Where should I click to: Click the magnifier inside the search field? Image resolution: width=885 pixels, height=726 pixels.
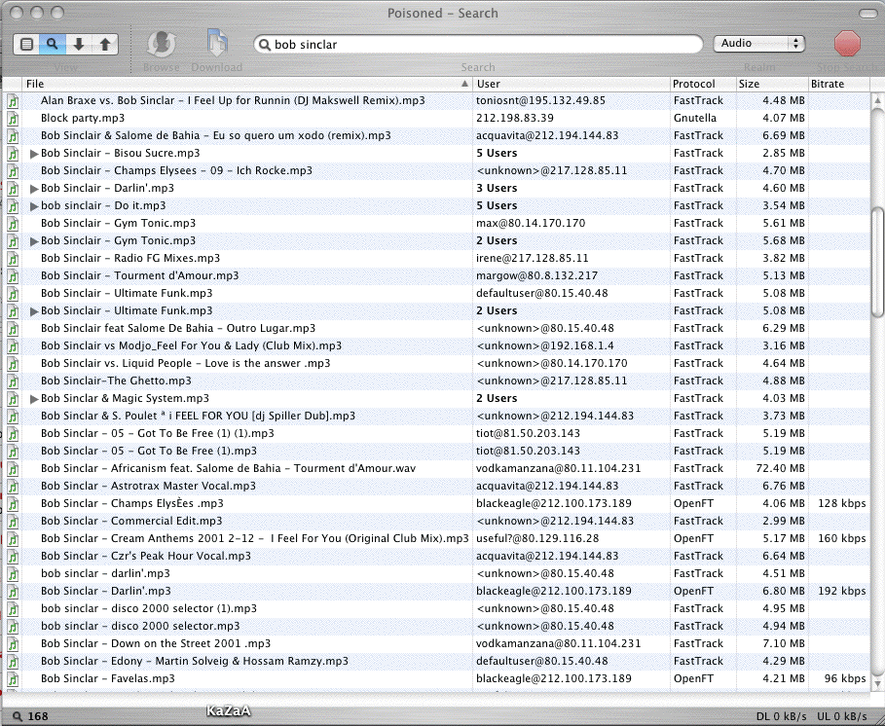coord(264,45)
